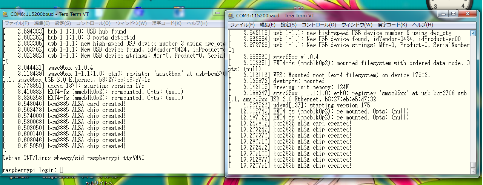Click 'devtmpfs: mounted' line in COM3
The image size is (483, 185).
point(276,81)
